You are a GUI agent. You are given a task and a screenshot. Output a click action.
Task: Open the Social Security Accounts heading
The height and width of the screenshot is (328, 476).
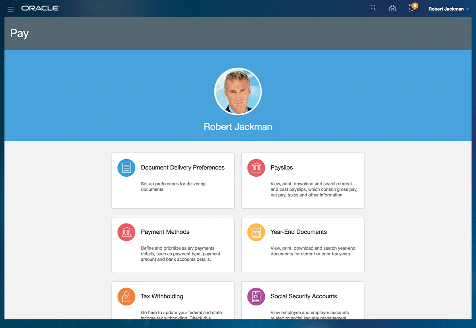[x=304, y=296]
